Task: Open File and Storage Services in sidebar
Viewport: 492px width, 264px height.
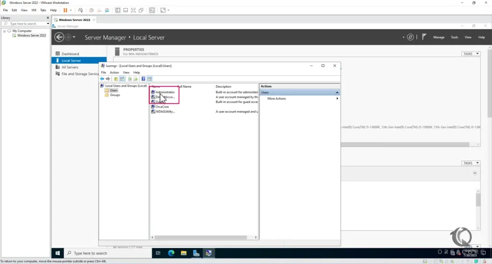Action: coord(77,74)
